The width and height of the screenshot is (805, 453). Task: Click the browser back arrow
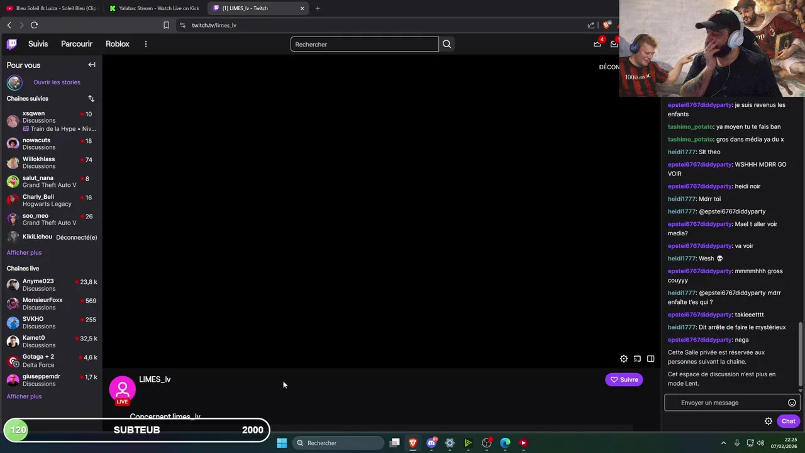pyautogui.click(x=9, y=25)
